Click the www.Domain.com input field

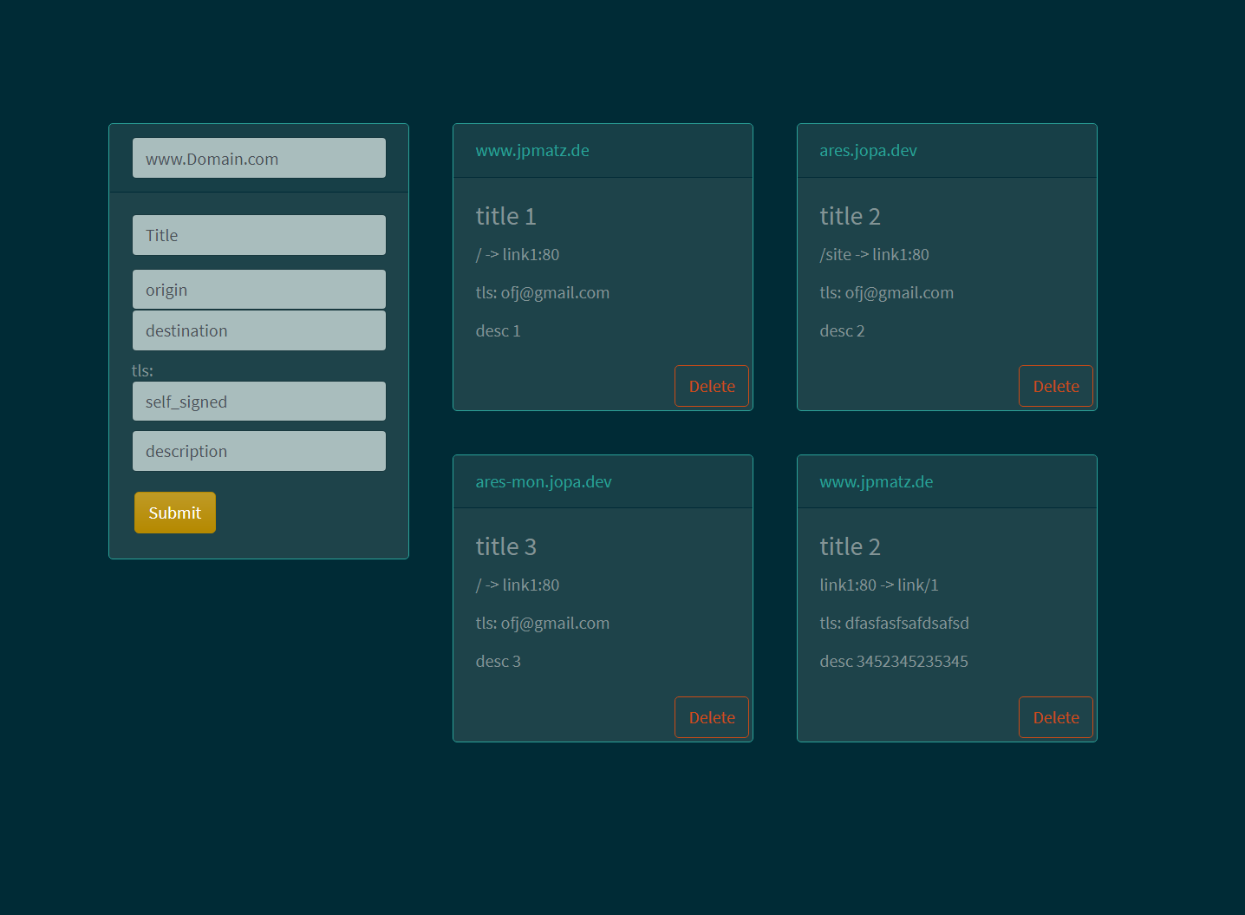258,159
